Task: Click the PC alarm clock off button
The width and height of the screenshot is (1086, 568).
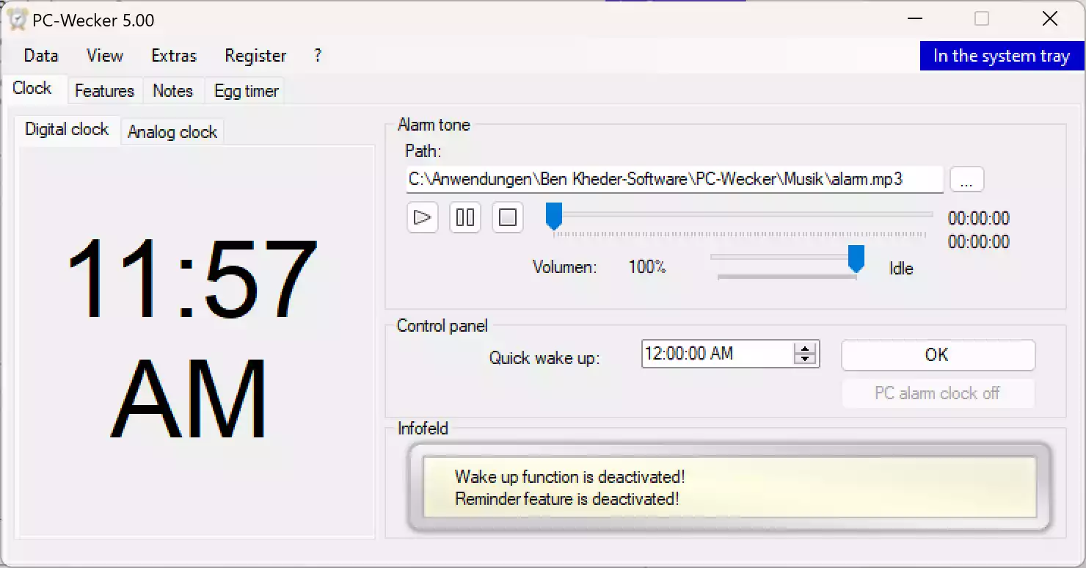Action: pos(938,393)
